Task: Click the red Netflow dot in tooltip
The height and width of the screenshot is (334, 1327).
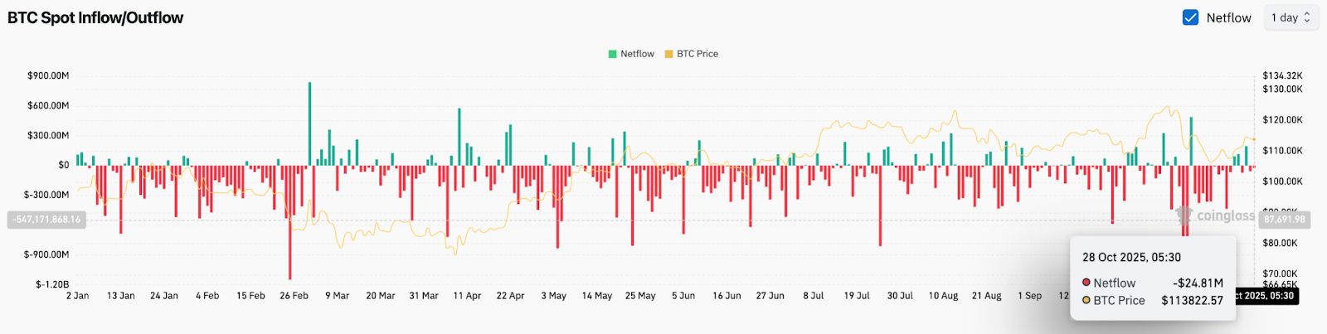Action: [x=1086, y=283]
